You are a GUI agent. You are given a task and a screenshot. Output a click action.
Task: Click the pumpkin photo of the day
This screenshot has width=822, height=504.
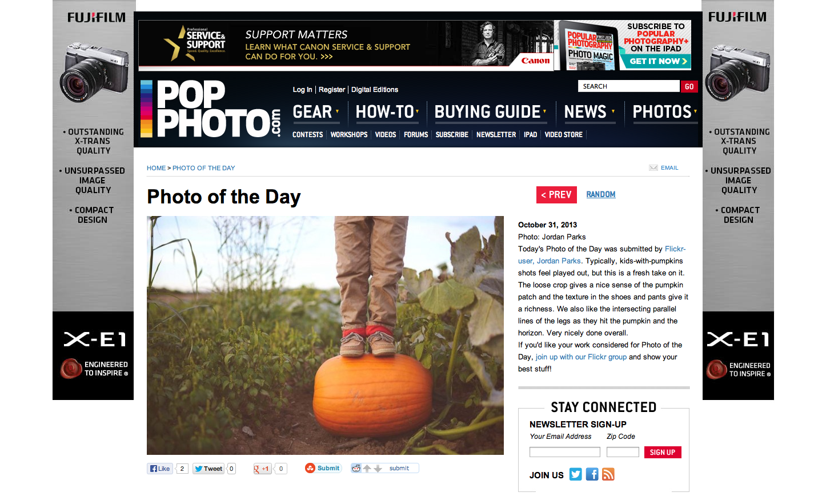coord(325,335)
